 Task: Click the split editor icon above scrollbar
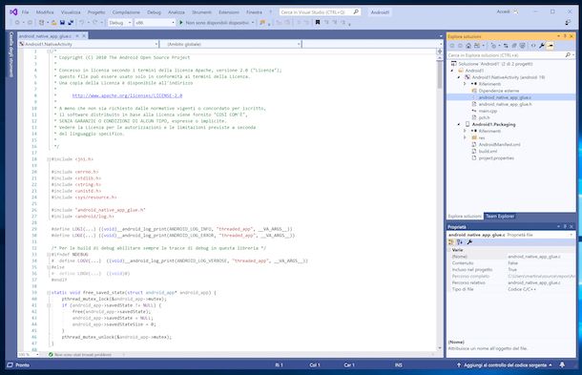pyautogui.click(x=440, y=52)
